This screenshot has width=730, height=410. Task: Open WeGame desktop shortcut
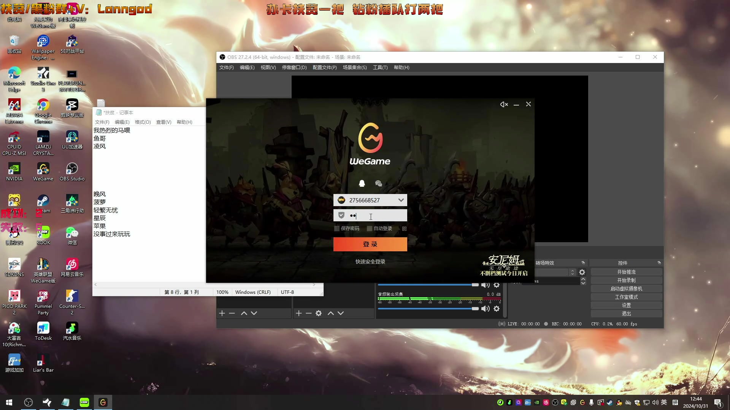pos(43,172)
